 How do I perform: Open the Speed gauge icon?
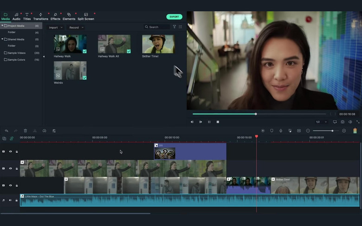[45, 131]
